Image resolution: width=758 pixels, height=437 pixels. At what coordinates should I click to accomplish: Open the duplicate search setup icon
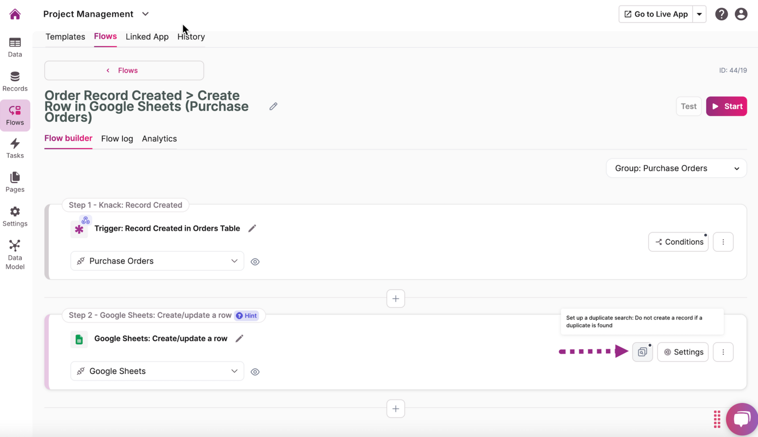(642, 352)
